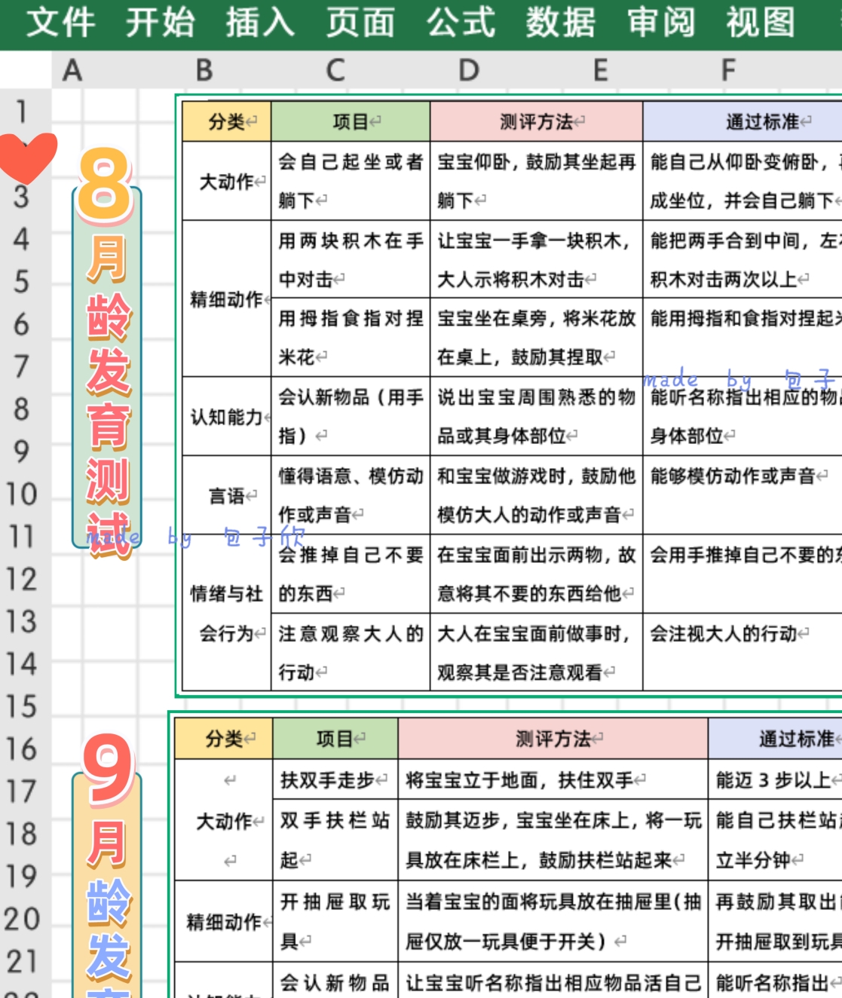Image resolution: width=842 pixels, height=998 pixels.
Task: Click the red heart icon
Action: coord(27,158)
